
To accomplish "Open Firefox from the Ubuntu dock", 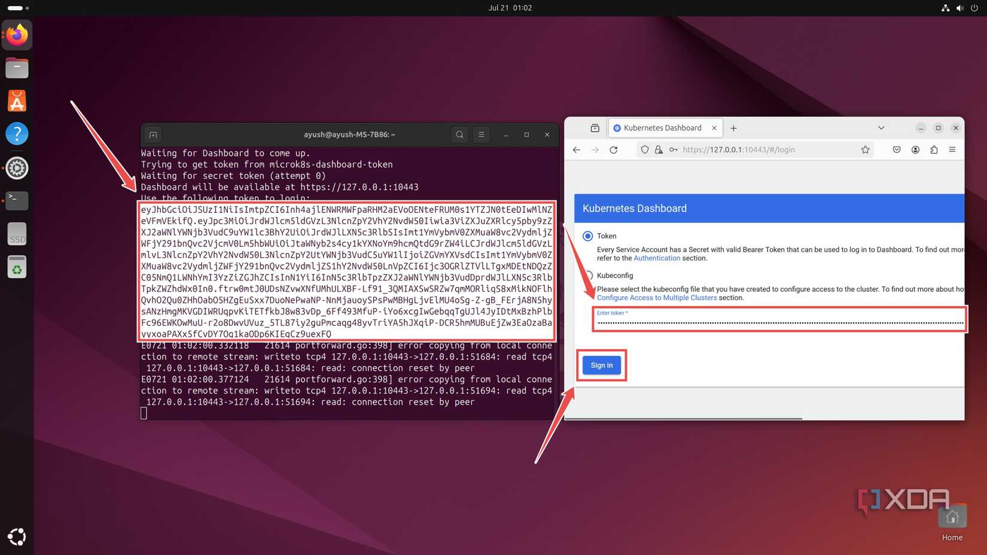I will 17,35.
